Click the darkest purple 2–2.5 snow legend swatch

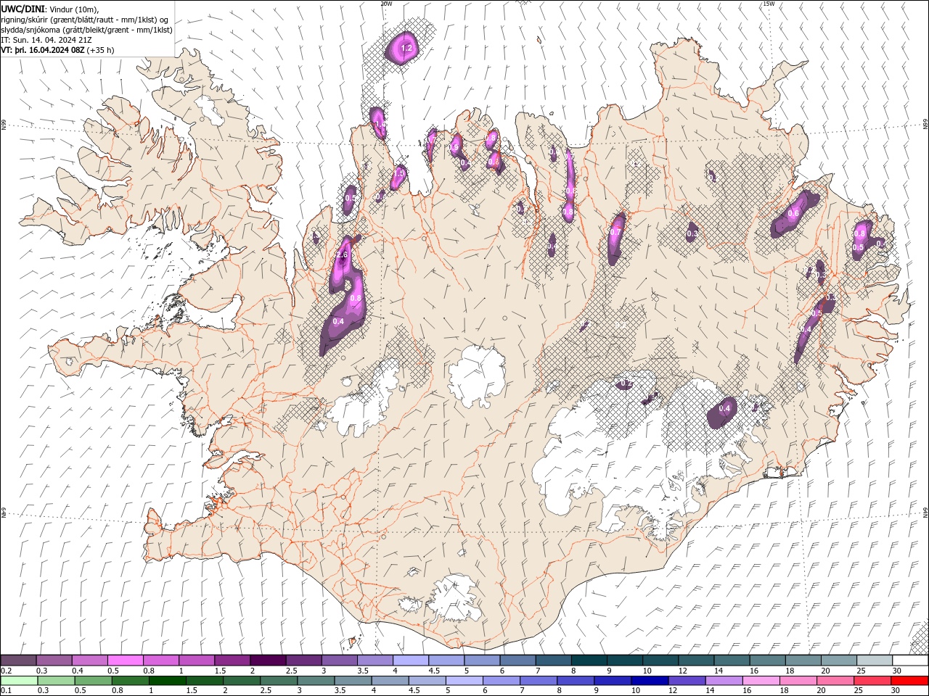click(x=267, y=660)
